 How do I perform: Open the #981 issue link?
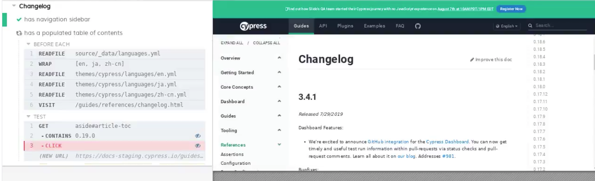point(448,156)
